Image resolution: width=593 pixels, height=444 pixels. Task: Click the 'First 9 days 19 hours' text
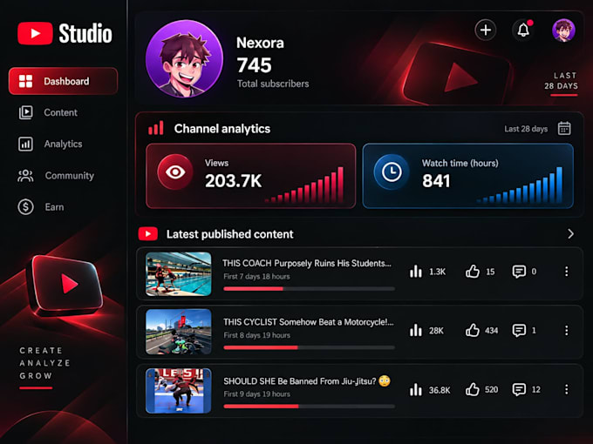(x=256, y=394)
